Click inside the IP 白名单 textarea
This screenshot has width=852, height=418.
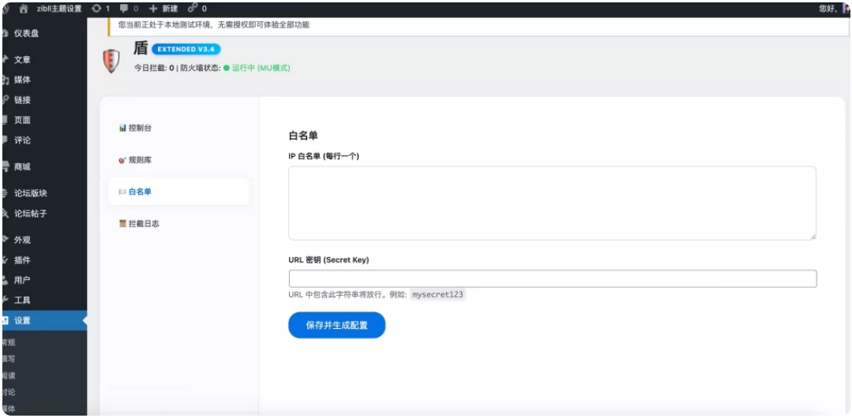(x=552, y=203)
